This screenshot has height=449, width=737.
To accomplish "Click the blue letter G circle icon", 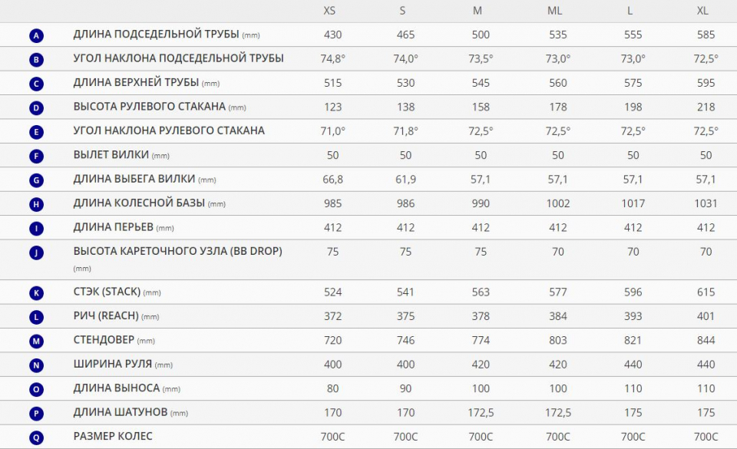I will 37,180.
